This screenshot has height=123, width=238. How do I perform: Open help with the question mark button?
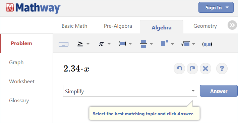(222, 69)
